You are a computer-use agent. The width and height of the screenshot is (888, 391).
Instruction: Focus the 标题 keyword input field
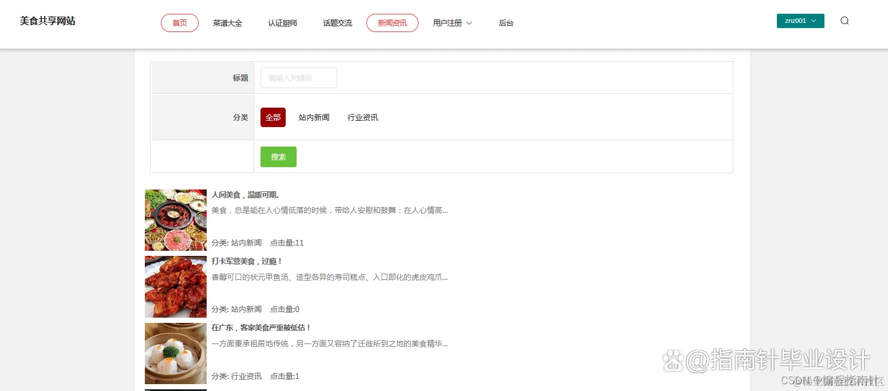[x=299, y=78]
